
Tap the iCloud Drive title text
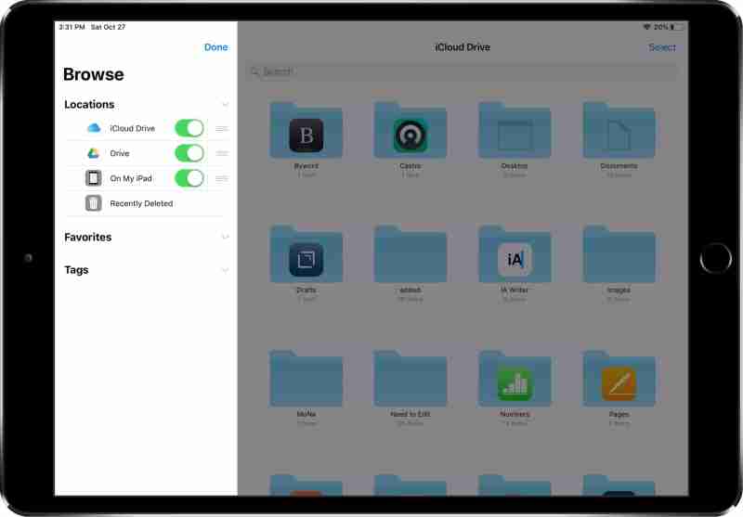pyautogui.click(x=463, y=47)
